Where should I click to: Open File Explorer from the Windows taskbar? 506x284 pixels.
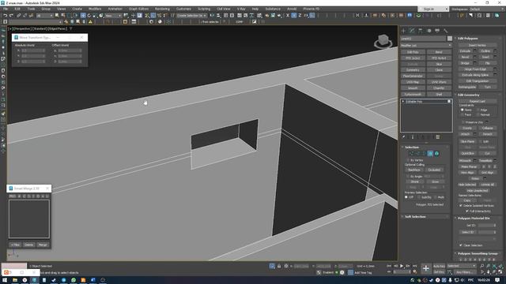tap(15, 280)
